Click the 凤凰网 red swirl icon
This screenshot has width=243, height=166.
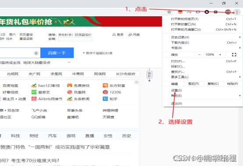pyautogui.click(x=70, y=92)
